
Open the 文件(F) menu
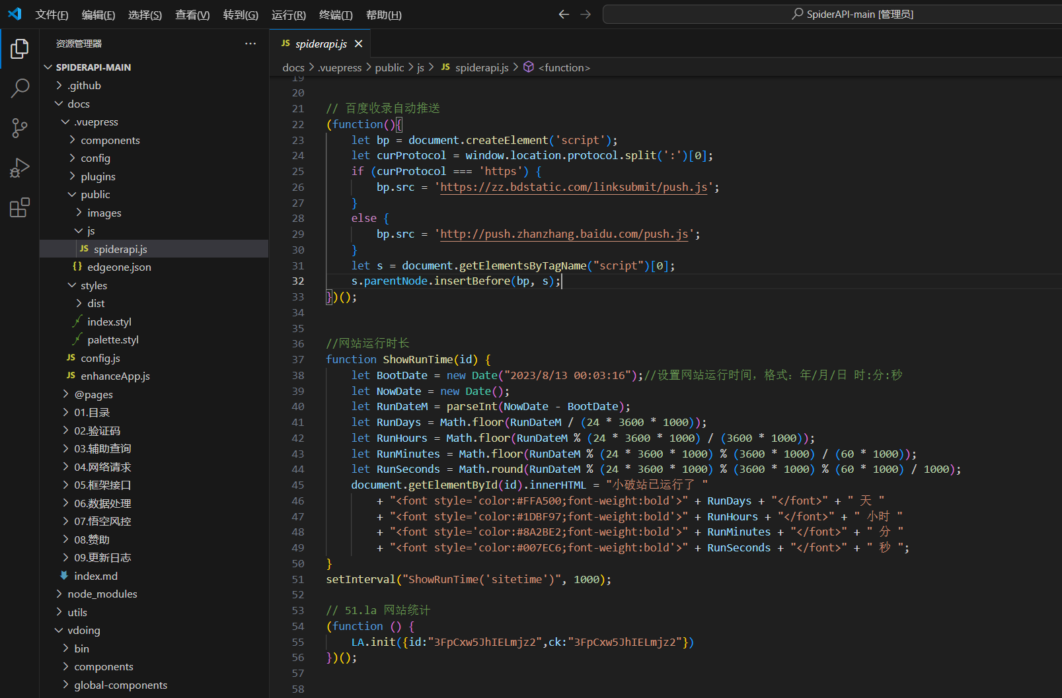pyautogui.click(x=52, y=15)
